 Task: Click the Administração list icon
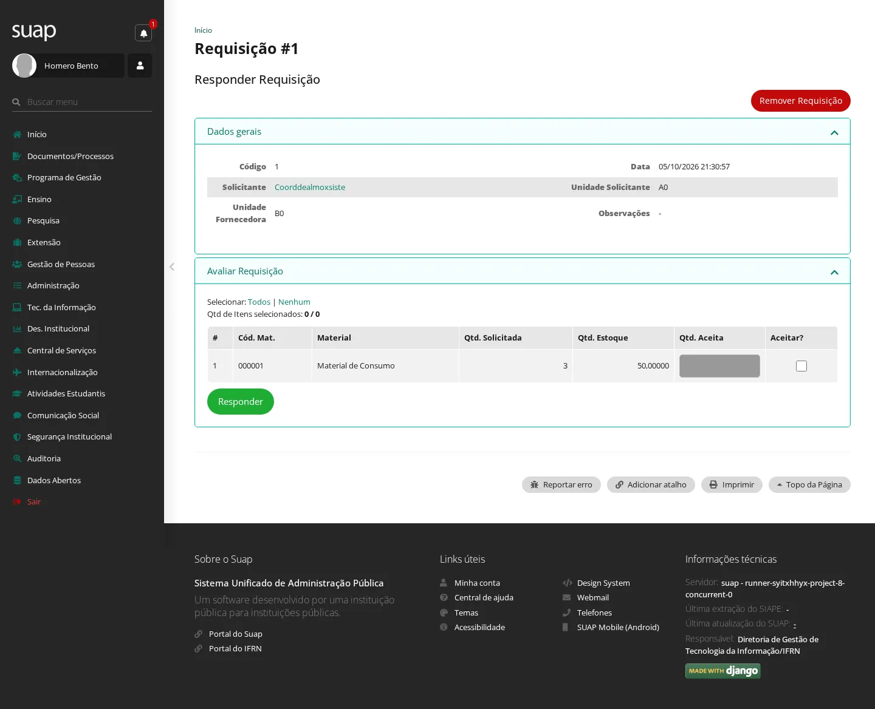tap(17, 285)
